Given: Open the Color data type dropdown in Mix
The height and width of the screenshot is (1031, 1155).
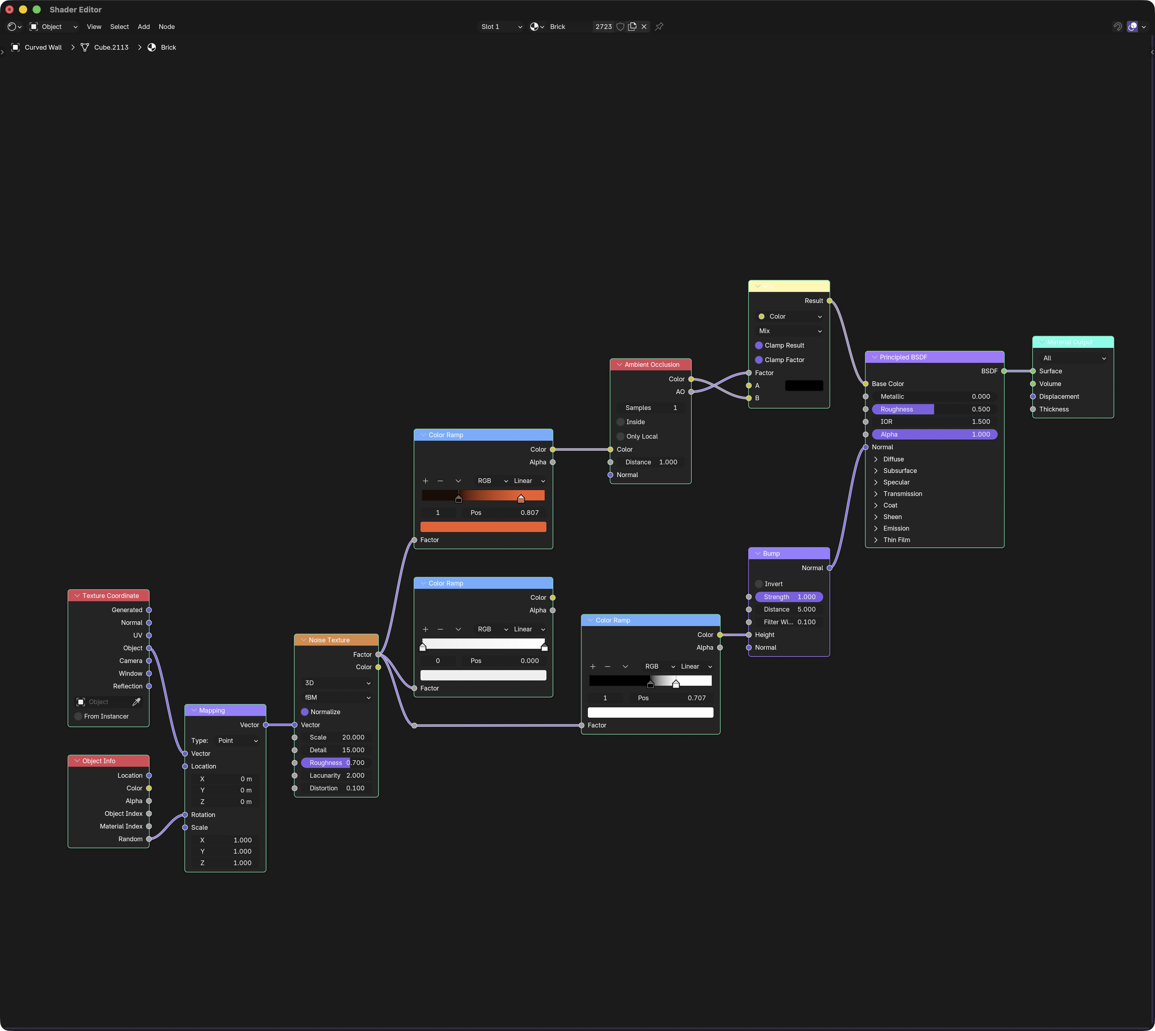Looking at the screenshot, I should (790, 317).
